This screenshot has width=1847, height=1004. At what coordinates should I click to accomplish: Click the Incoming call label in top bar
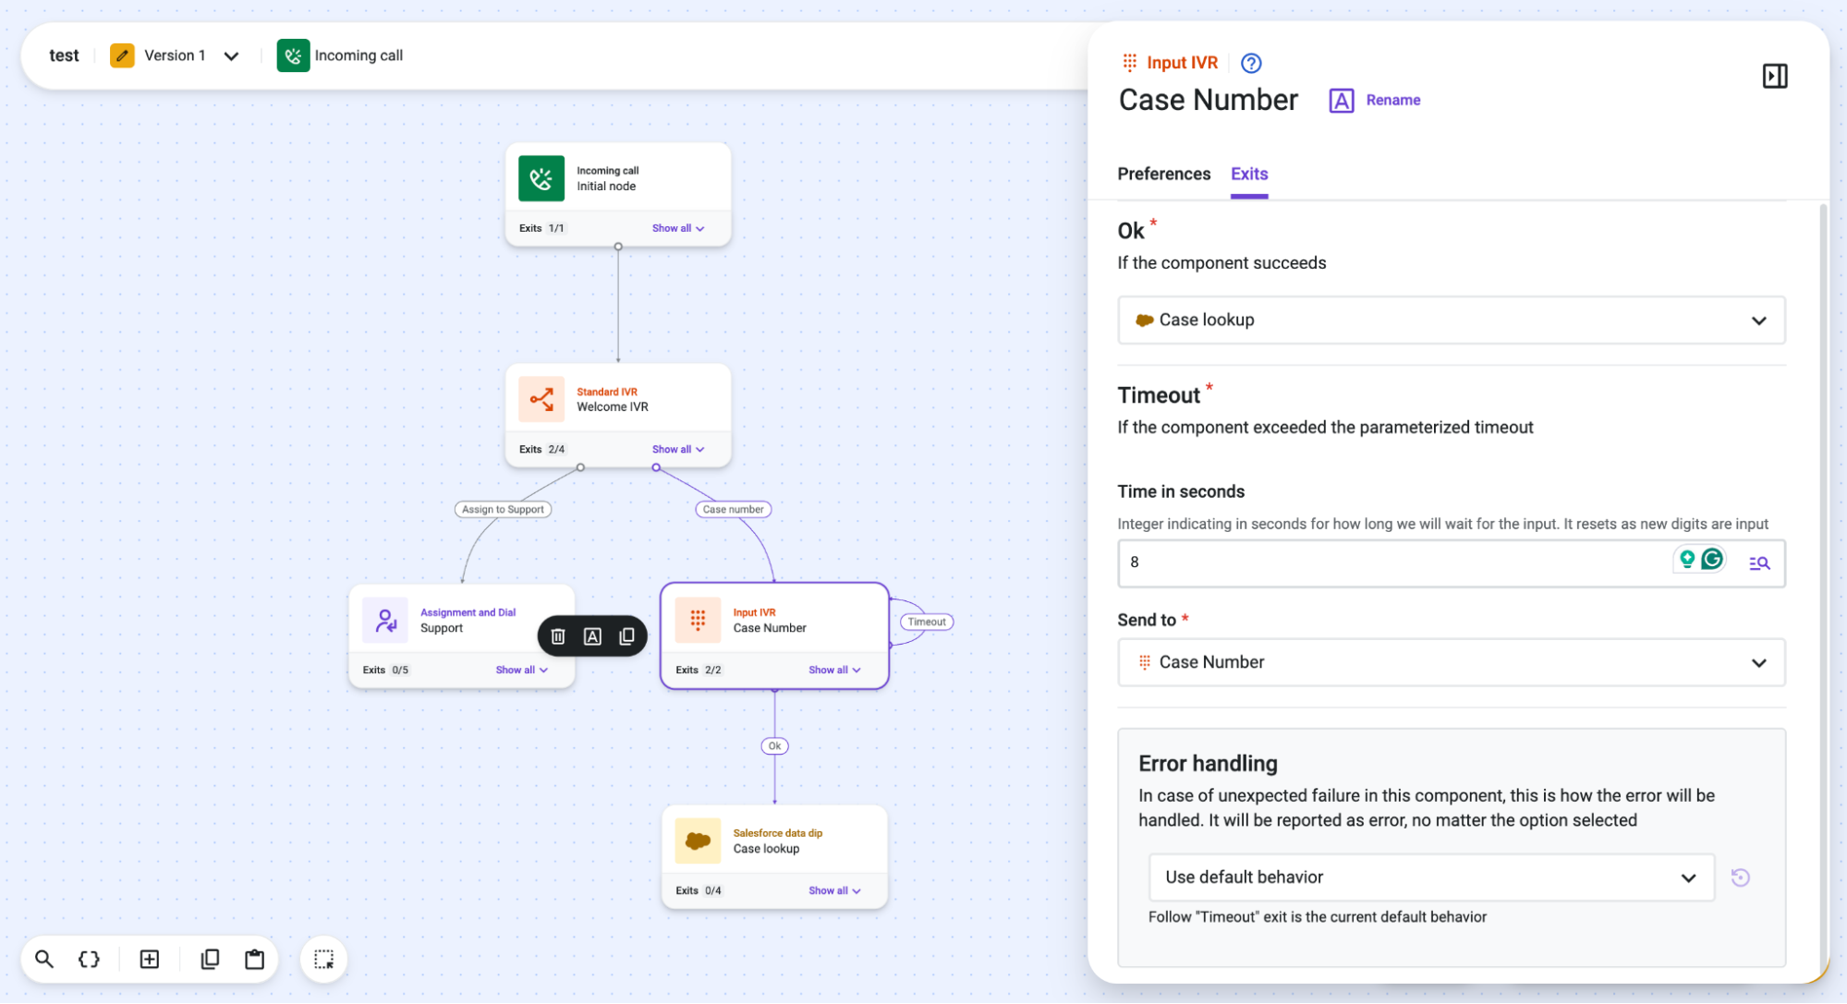coord(358,55)
